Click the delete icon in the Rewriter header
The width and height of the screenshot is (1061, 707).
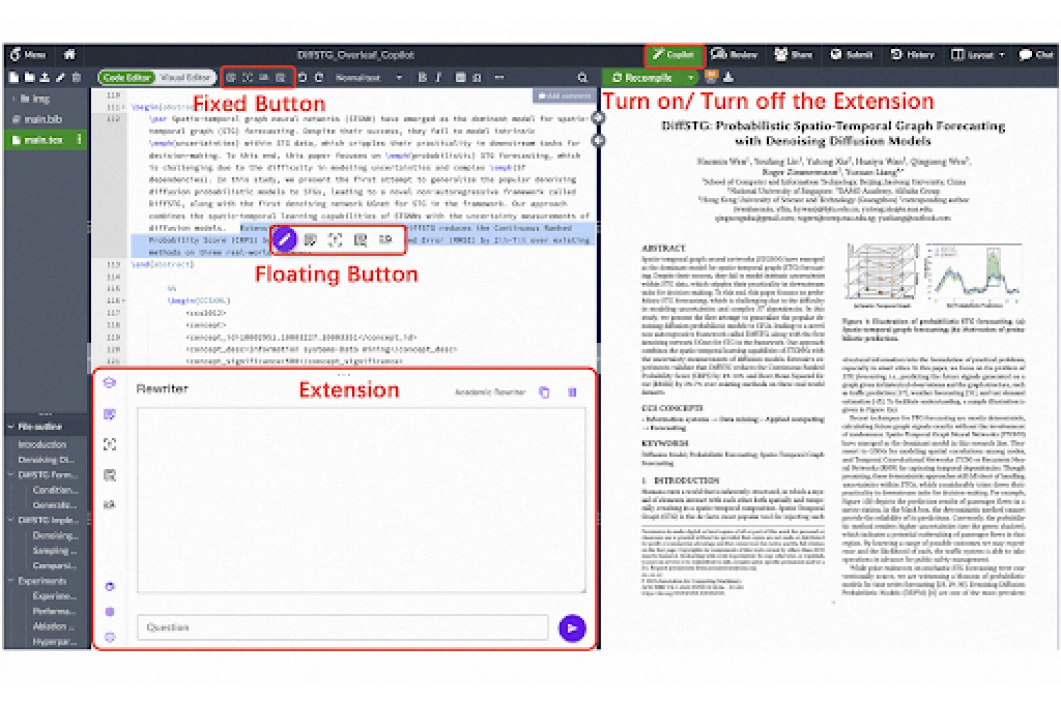click(x=572, y=392)
